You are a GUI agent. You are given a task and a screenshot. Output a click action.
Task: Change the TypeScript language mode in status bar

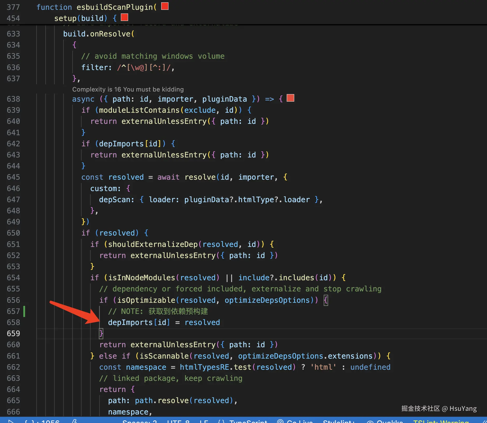pyautogui.click(x=242, y=421)
